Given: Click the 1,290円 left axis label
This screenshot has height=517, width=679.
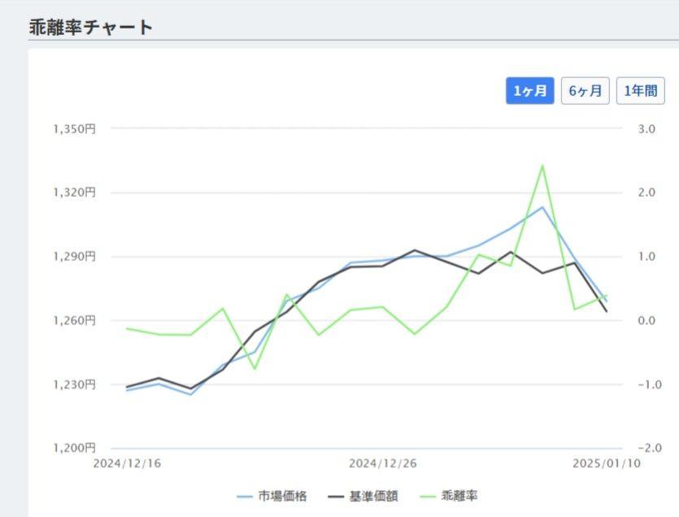Looking at the screenshot, I should (x=76, y=256).
